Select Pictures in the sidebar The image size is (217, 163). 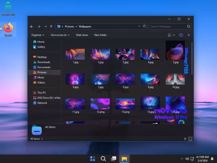tap(44, 72)
